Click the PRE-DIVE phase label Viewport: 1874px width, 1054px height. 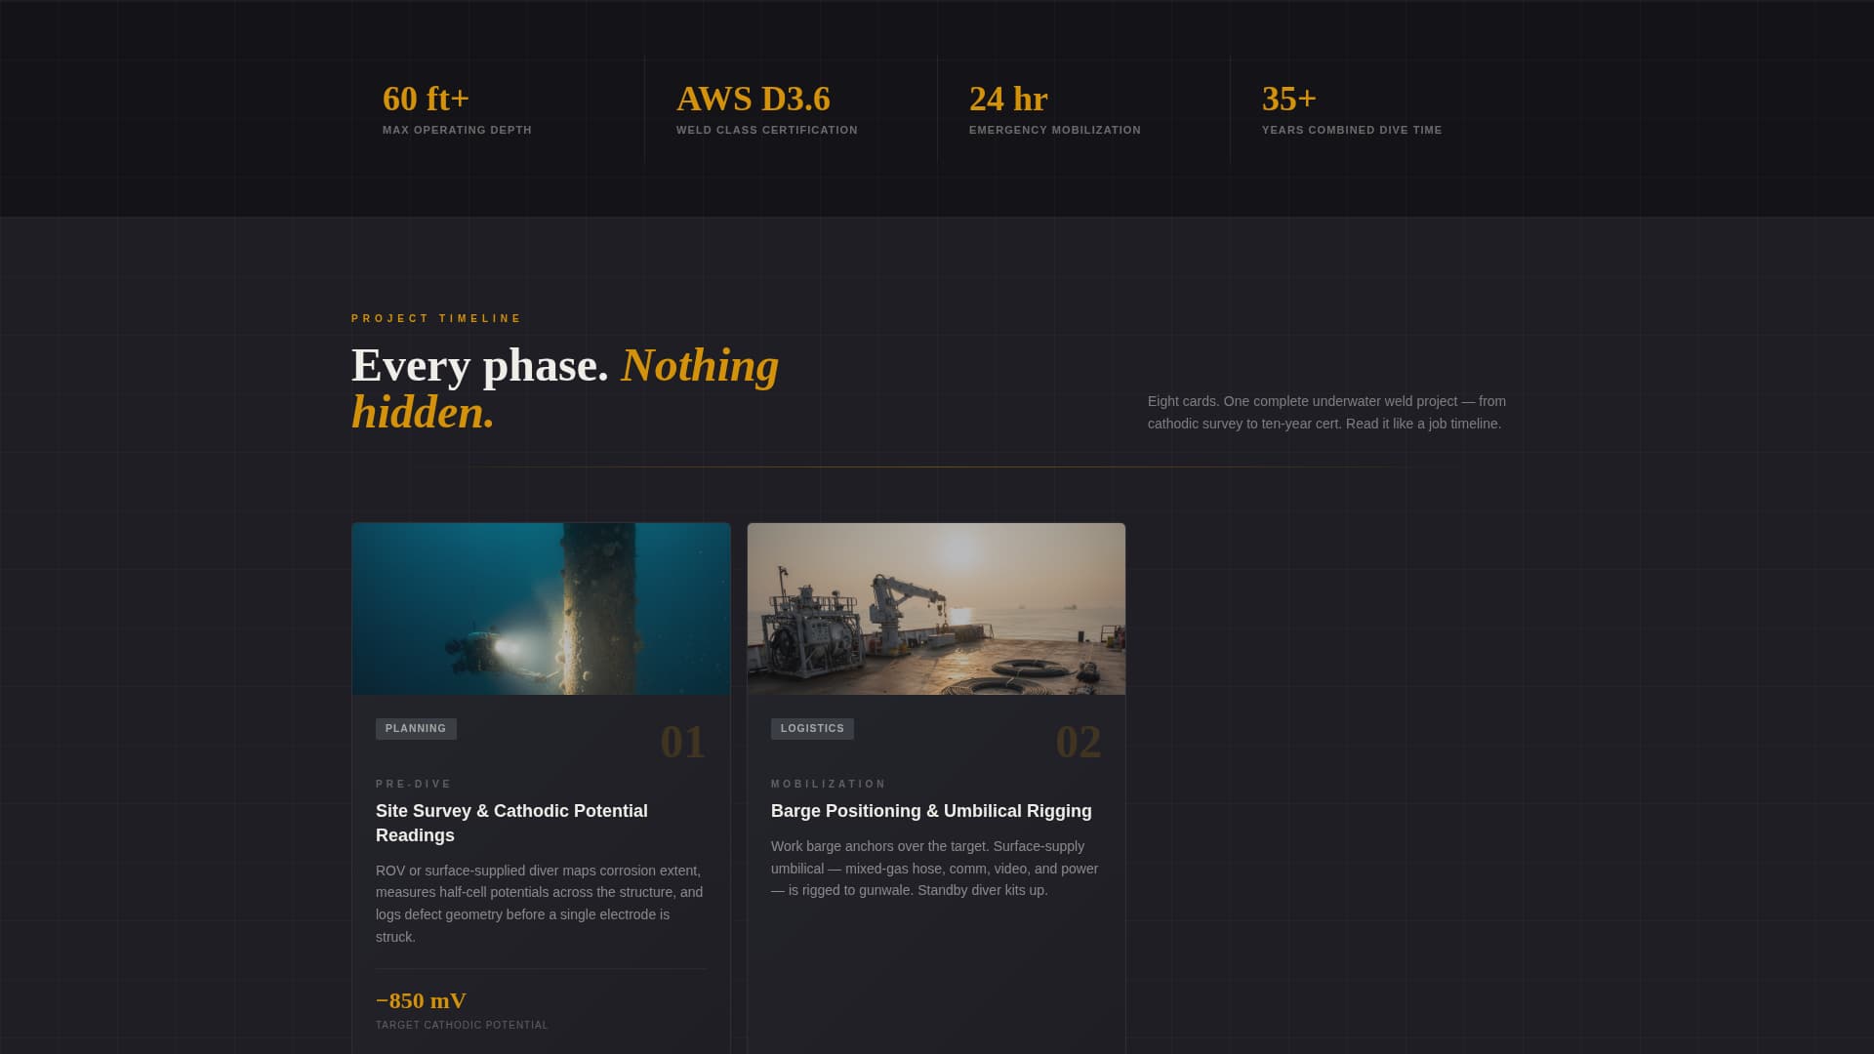tap(414, 785)
